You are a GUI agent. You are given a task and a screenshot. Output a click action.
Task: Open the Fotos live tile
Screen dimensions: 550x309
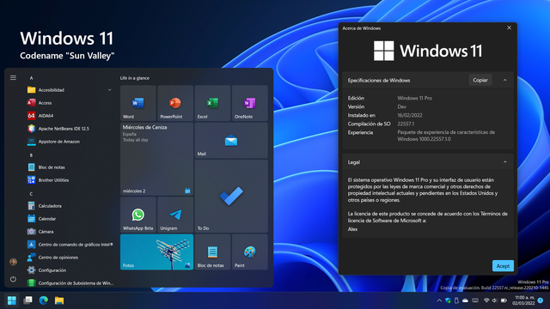[156, 251]
